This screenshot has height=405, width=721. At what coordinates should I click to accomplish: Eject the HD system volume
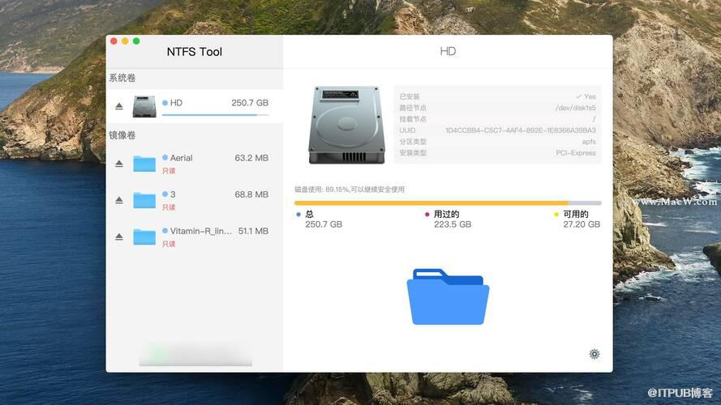[119, 107]
